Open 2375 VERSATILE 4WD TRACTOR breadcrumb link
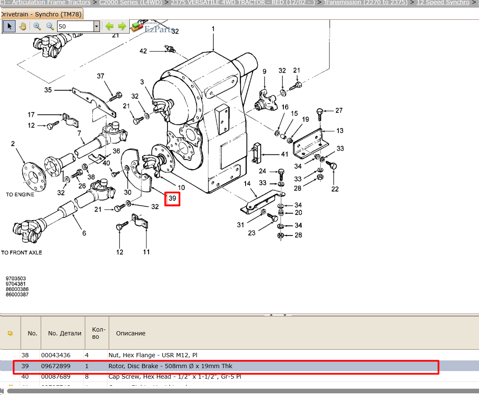The image size is (479, 395). point(243,3)
